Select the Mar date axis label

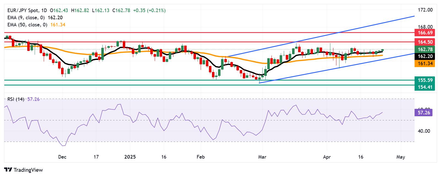[x=263, y=157]
